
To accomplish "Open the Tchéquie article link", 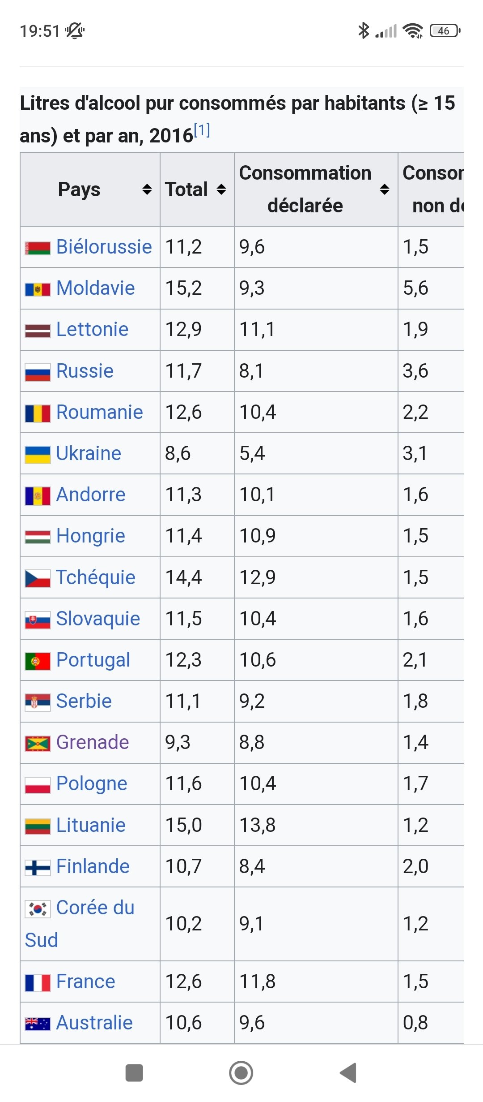I will click(x=96, y=577).
